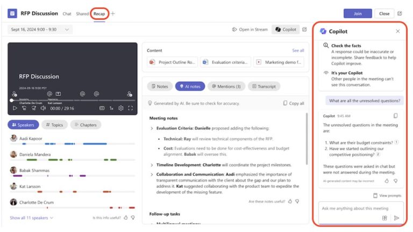Thumbs up the meeting notes
Viewport: 413px width, 232px height.
click(290, 201)
